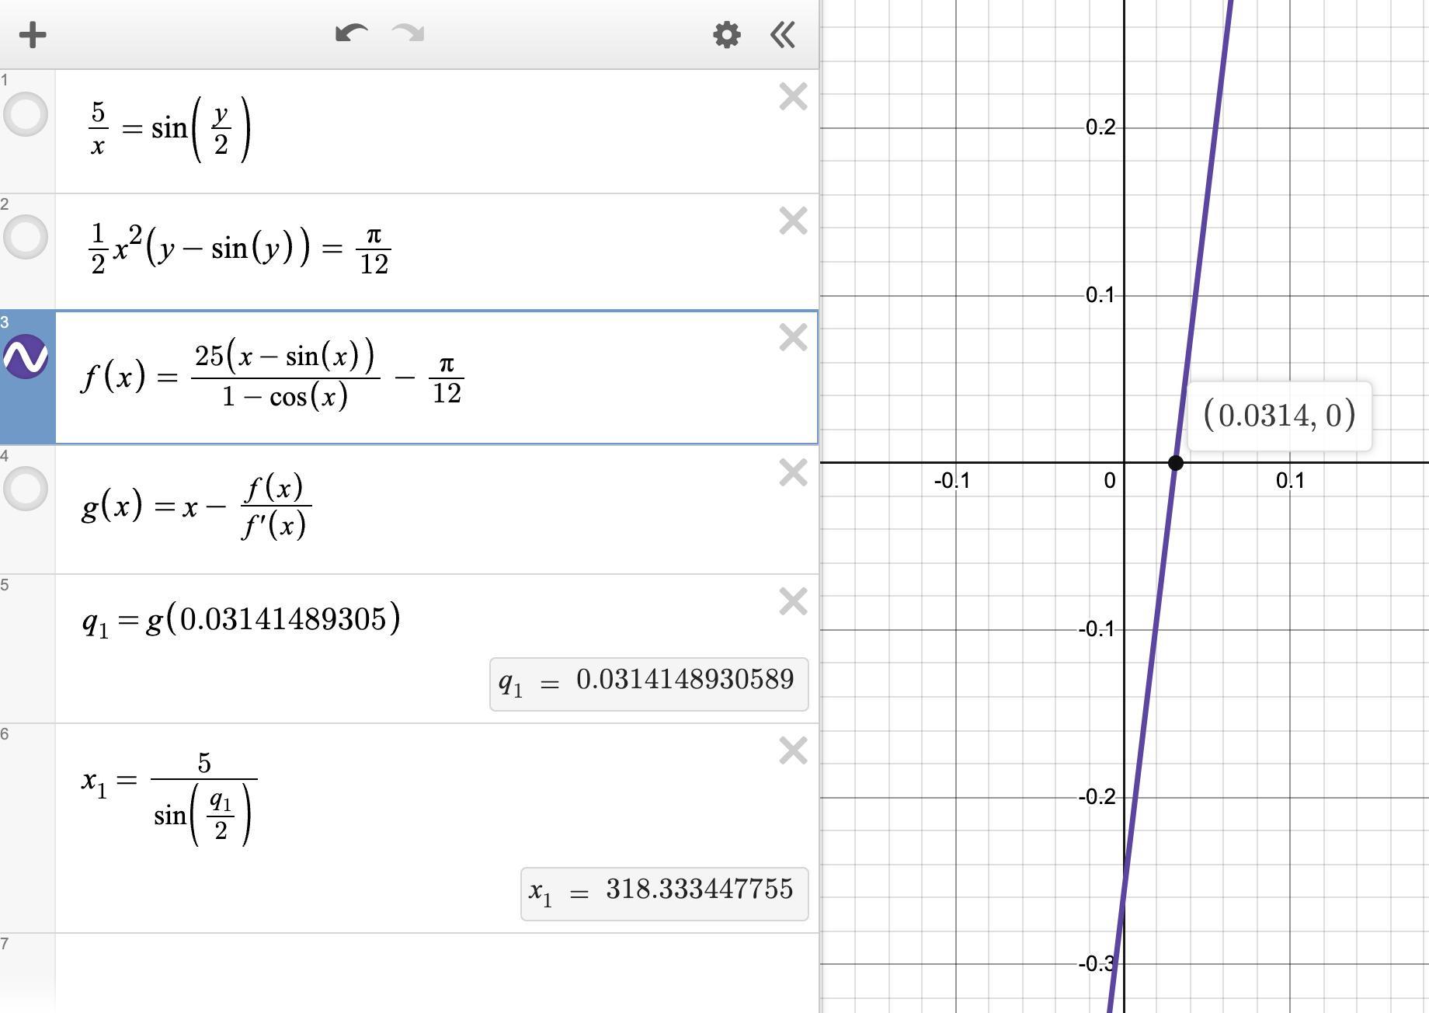Image resolution: width=1429 pixels, height=1013 pixels.
Task: Remove the π/12 area equation in row 2
Action: pyautogui.click(x=793, y=221)
